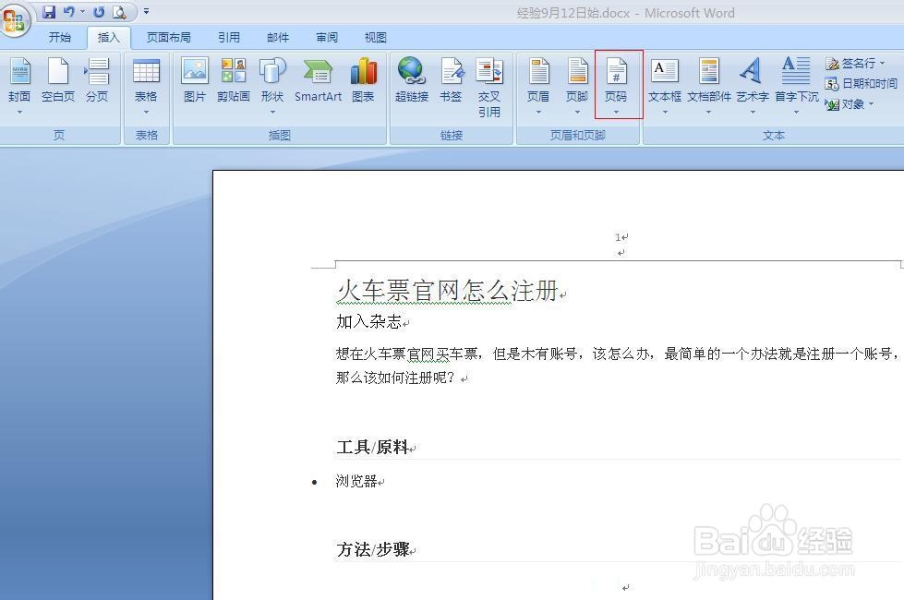Click the Undo arrow on Quick Access Toolbar
Viewport: 904px width, 600px height.
[x=70, y=10]
